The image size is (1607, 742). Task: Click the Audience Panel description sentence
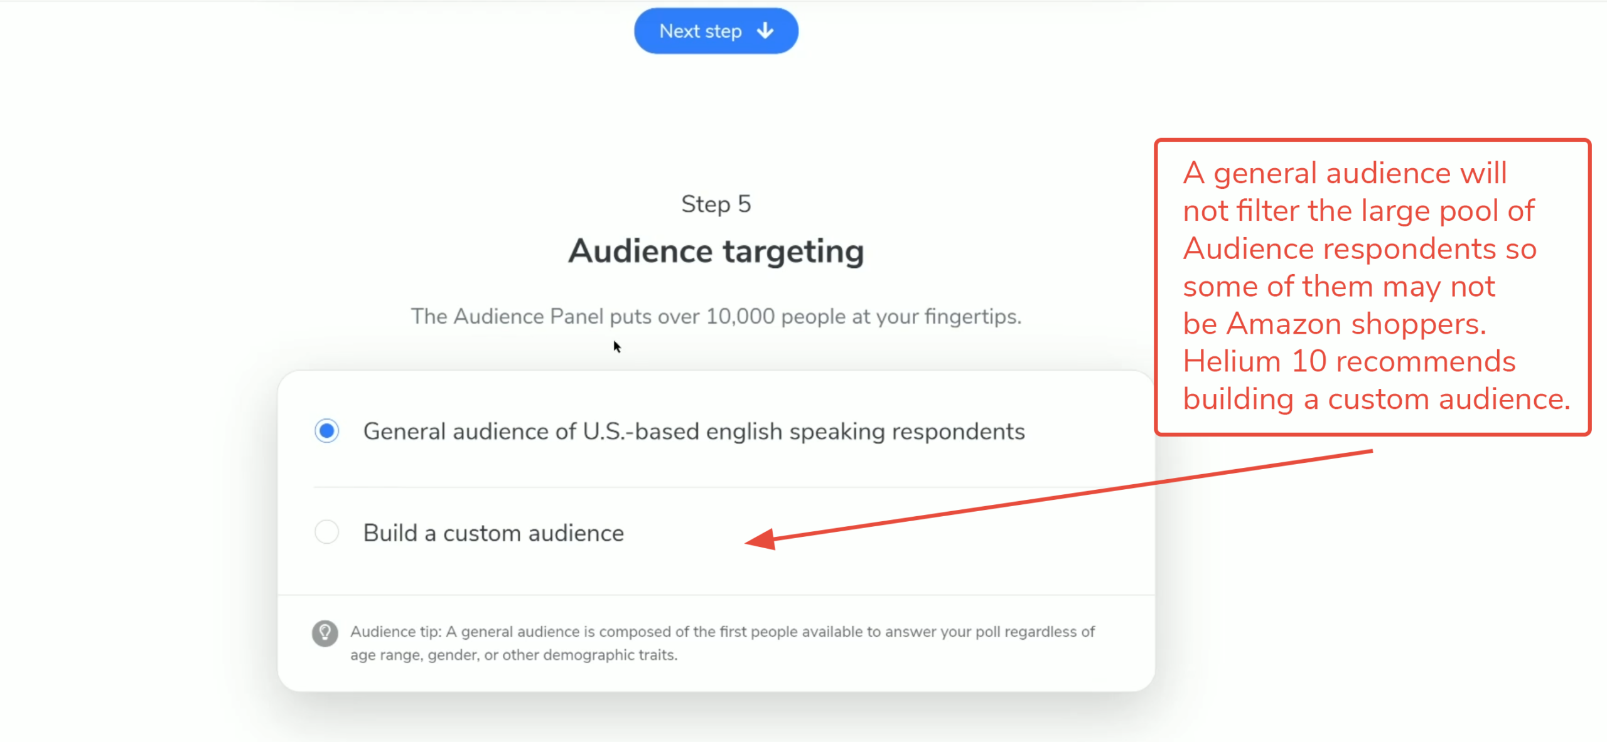716,316
